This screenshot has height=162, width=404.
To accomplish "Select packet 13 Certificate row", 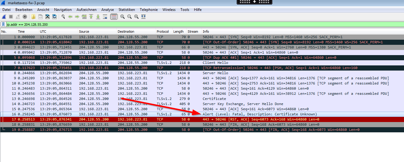I will 202,99.
